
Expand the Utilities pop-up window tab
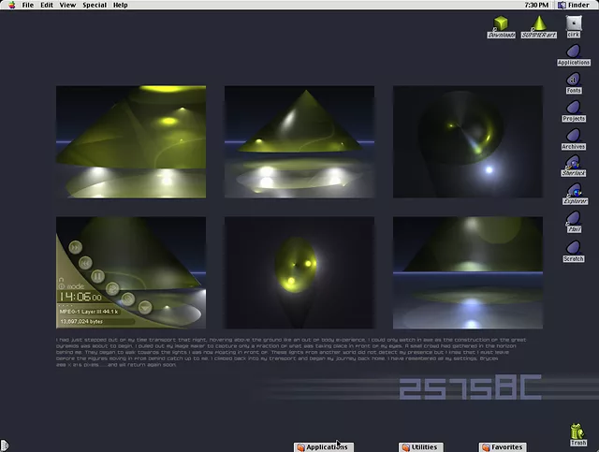[418, 447]
